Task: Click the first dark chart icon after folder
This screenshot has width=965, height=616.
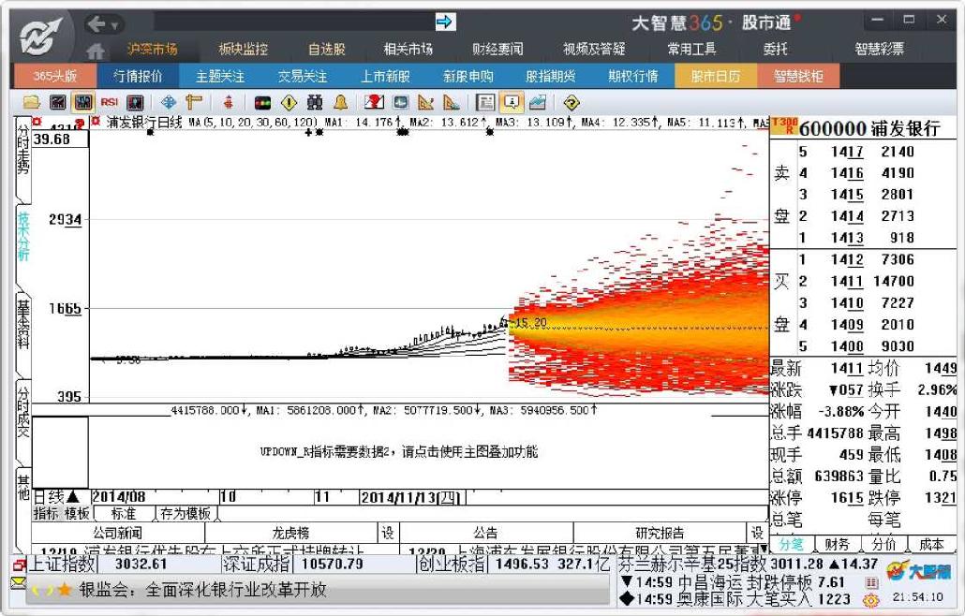Action: click(58, 102)
